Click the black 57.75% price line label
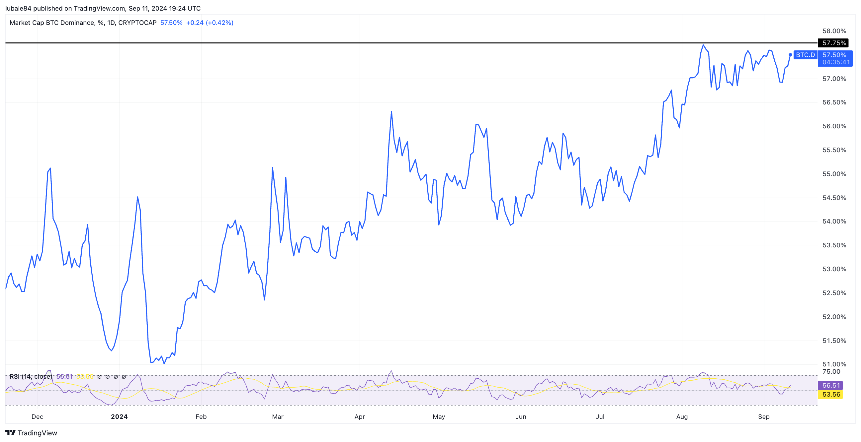The width and height of the screenshot is (861, 442). (x=834, y=43)
